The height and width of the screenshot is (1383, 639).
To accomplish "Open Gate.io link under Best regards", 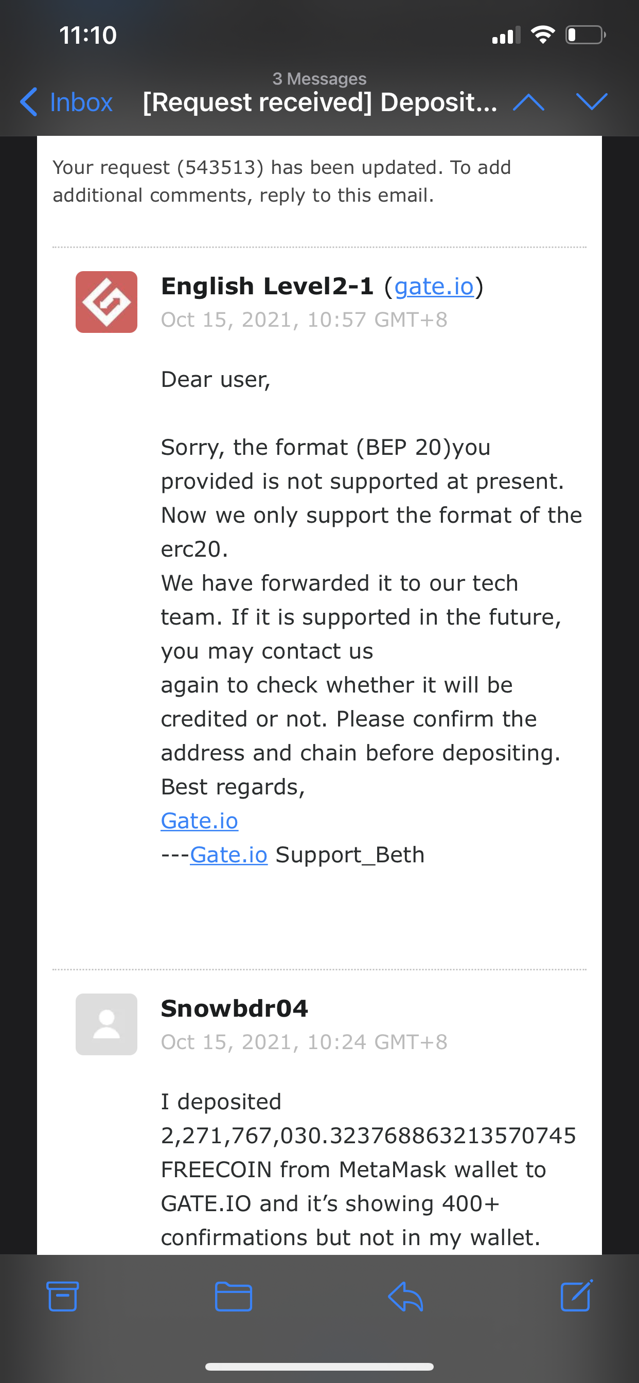I will point(199,821).
